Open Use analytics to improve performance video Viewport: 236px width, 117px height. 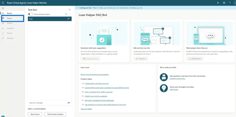[x=105, y=105]
